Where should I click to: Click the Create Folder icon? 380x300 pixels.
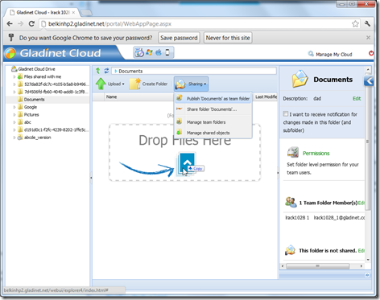pos(134,84)
